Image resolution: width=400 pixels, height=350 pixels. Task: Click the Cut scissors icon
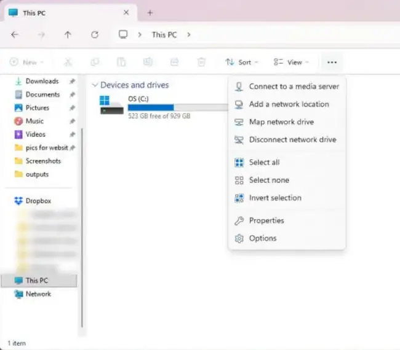point(68,62)
